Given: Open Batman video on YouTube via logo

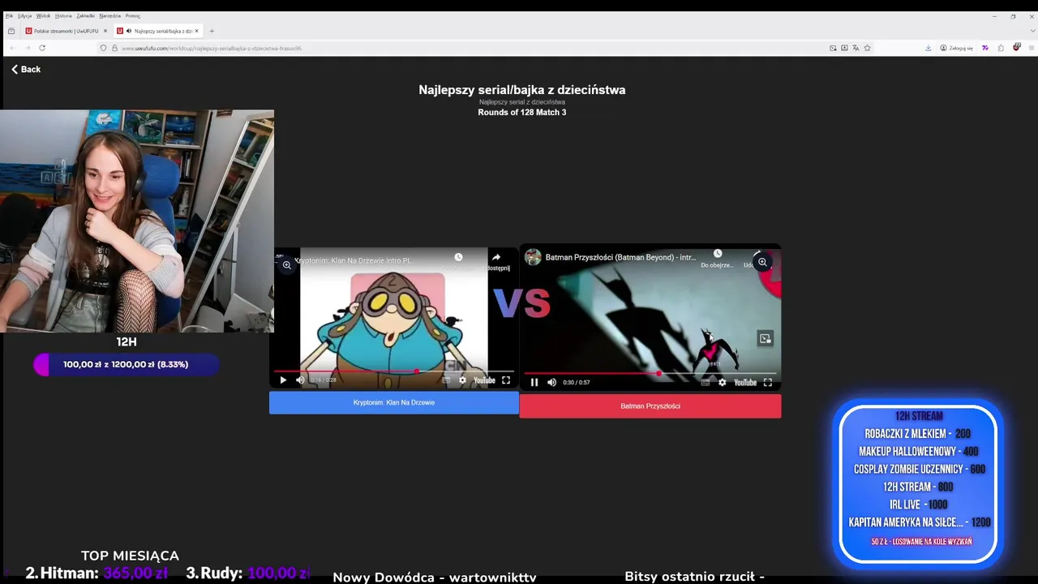Looking at the screenshot, I should coord(745,382).
